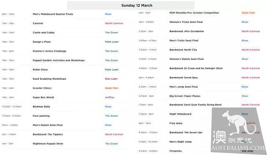
Task: Open Nightmare Puppet Show event
Action: (x=48, y=144)
